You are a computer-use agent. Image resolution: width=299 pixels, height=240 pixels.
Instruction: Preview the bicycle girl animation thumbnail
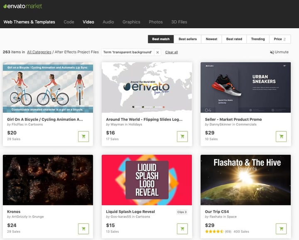pyautogui.click(x=48, y=87)
